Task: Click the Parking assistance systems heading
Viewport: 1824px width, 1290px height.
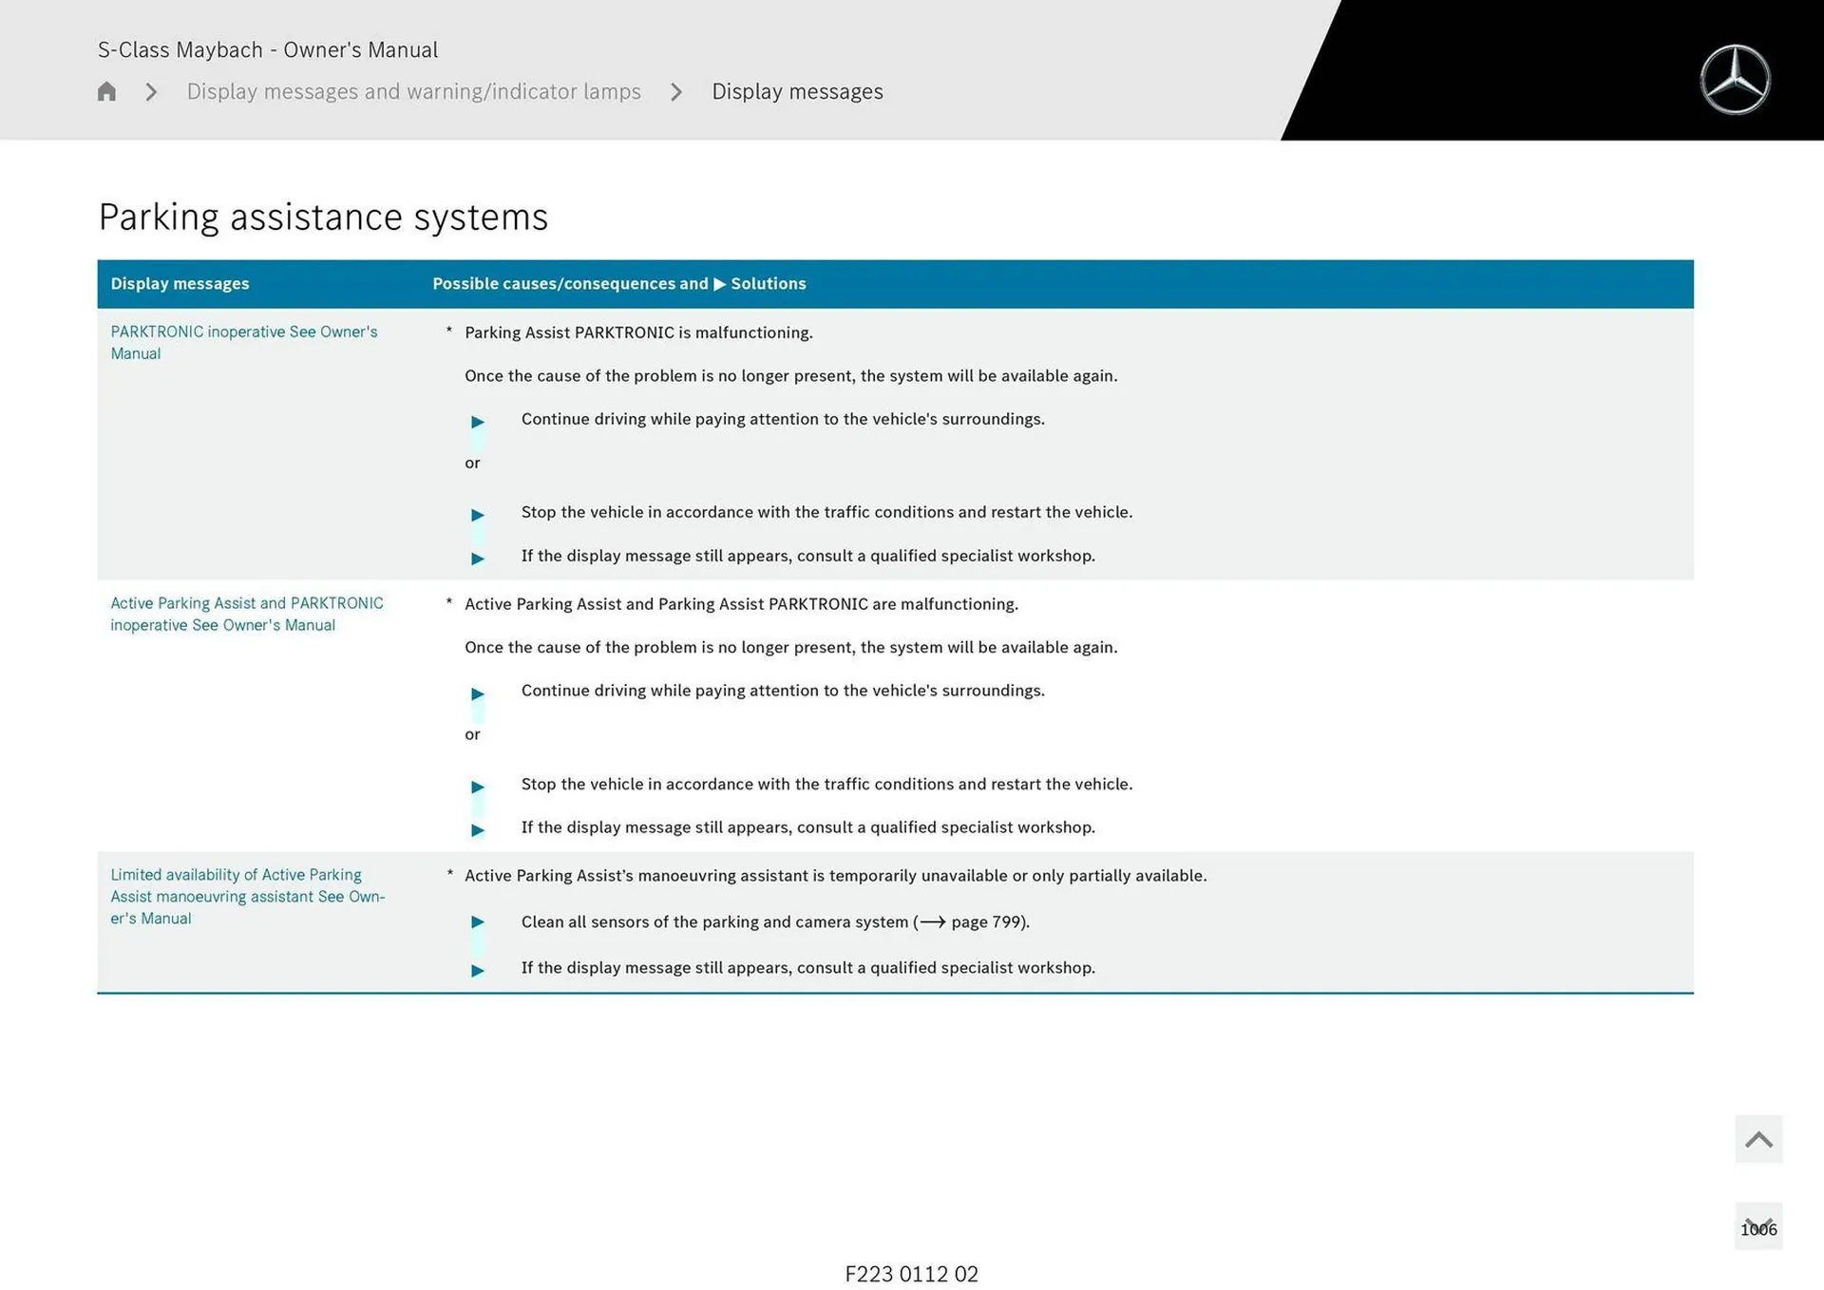Action: (323, 217)
